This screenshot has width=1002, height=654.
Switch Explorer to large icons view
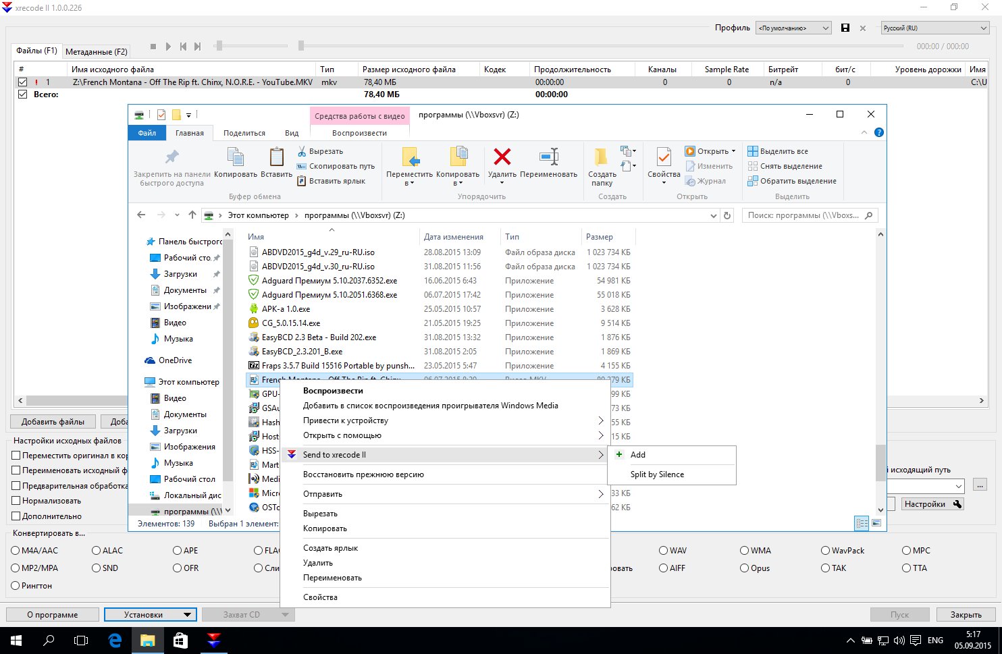(x=876, y=523)
